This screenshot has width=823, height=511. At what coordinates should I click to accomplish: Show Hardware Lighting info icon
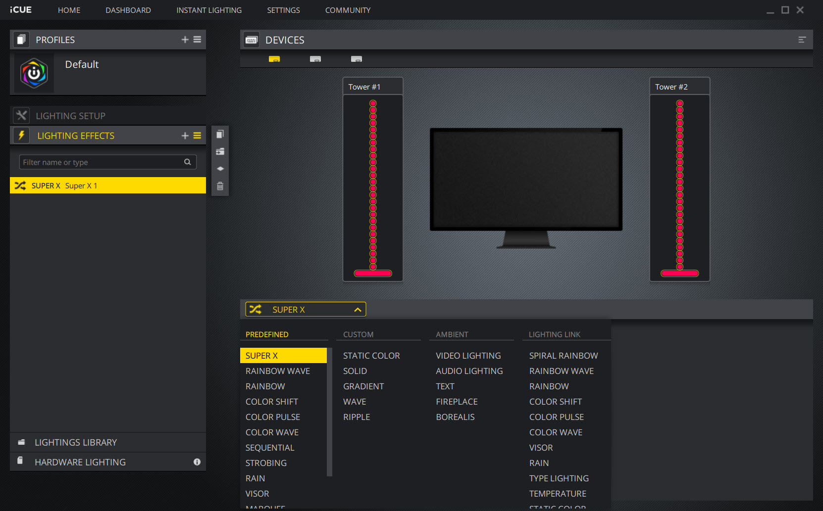(x=197, y=462)
